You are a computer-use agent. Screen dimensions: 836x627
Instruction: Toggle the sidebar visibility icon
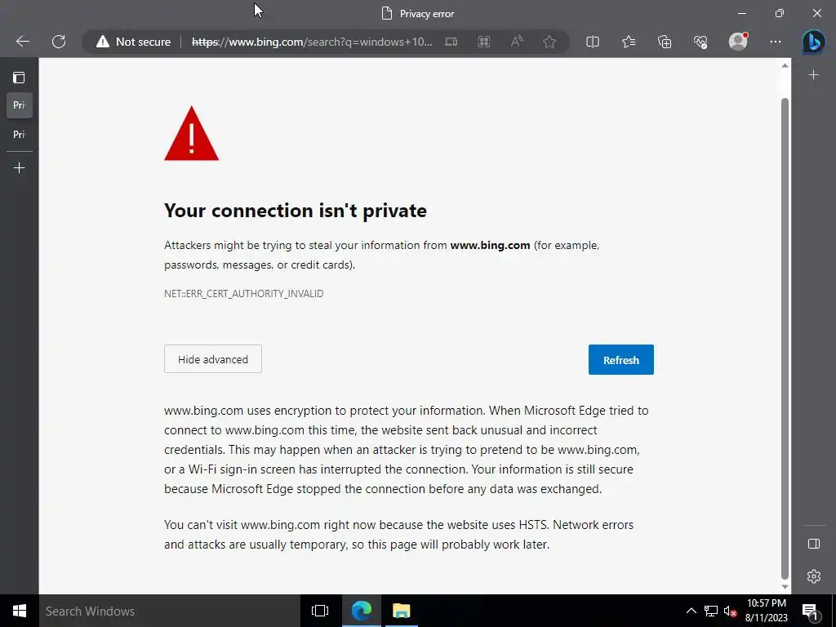click(813, 544)
